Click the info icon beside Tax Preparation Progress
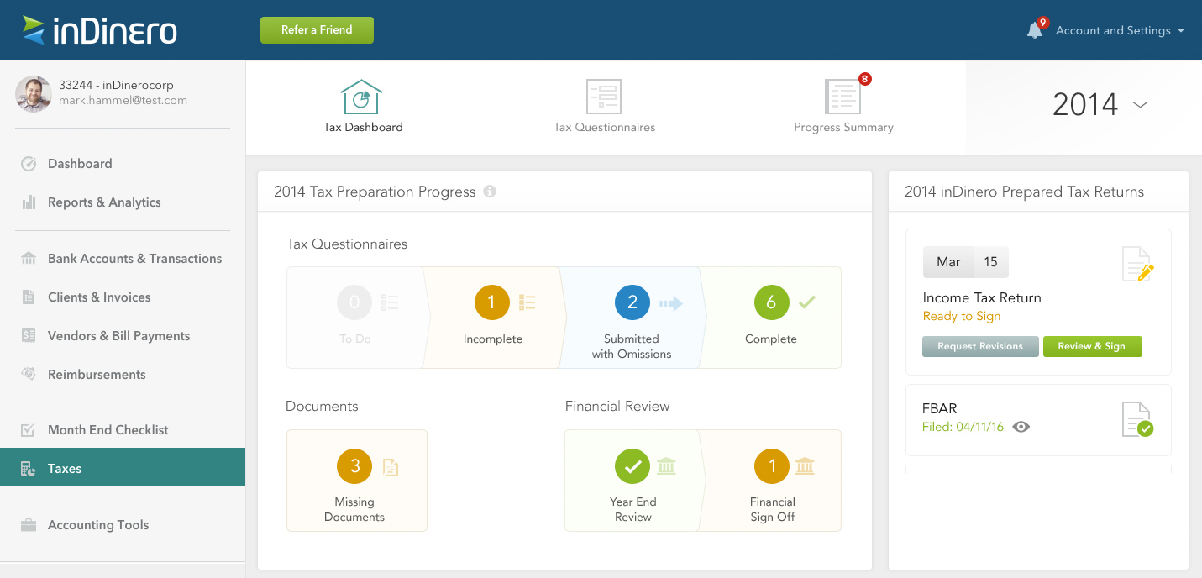Screen dimensions: 1202x578 (x=490, y=192)
